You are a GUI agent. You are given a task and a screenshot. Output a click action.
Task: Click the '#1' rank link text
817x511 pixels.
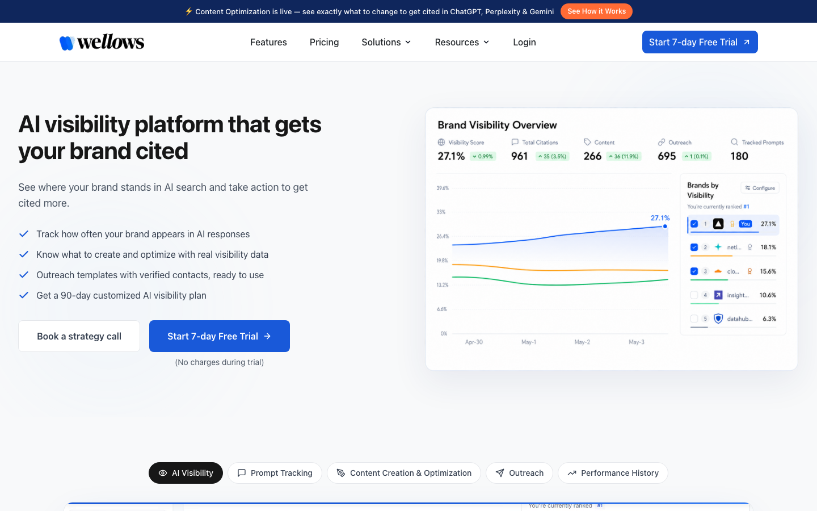[x=747, y=207]
